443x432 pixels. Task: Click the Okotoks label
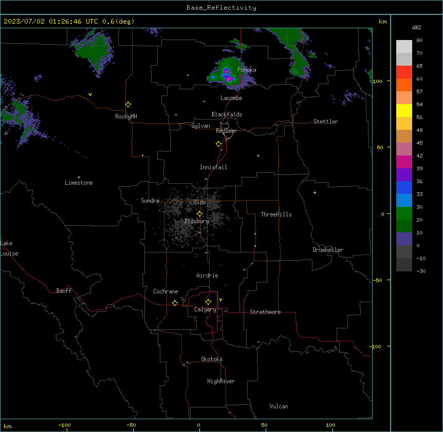click(212, 359)
